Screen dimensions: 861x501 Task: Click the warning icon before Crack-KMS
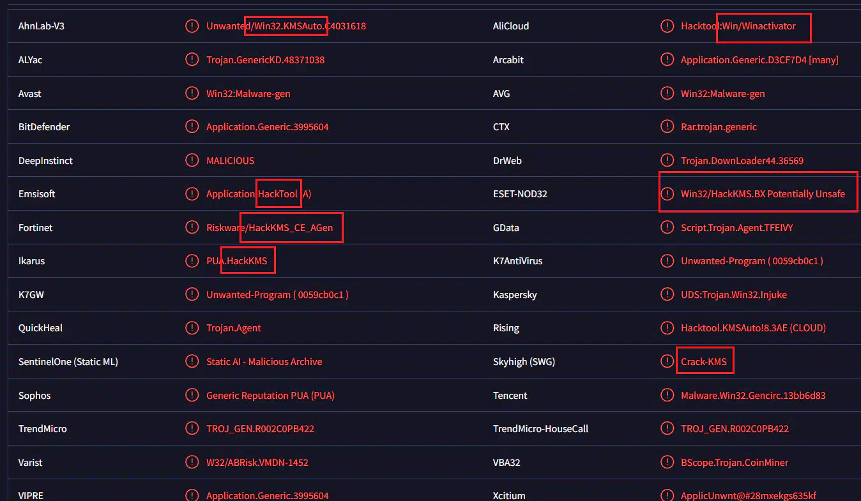667,362
